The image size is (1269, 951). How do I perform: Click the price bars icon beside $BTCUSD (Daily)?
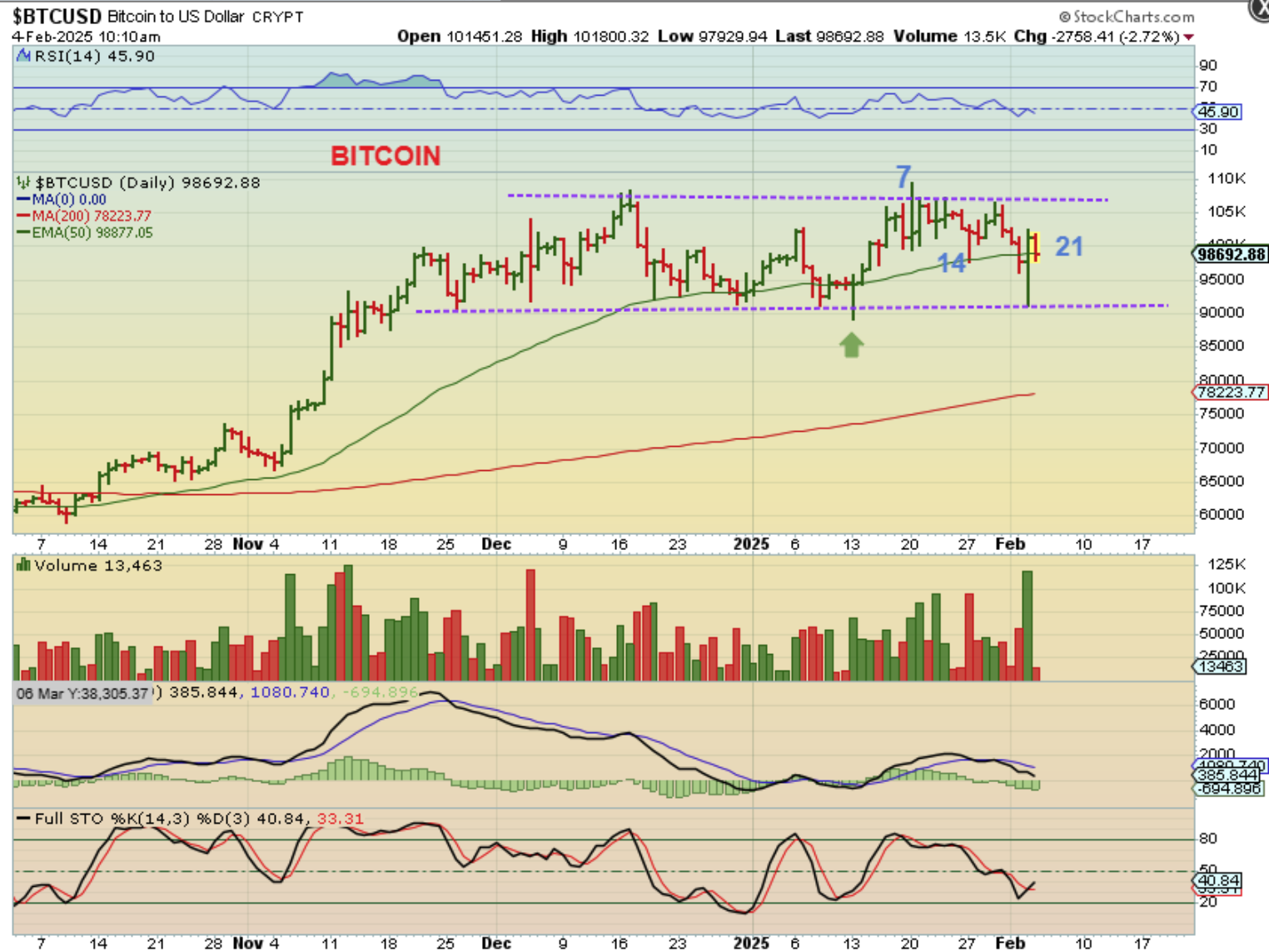point(23,182)
